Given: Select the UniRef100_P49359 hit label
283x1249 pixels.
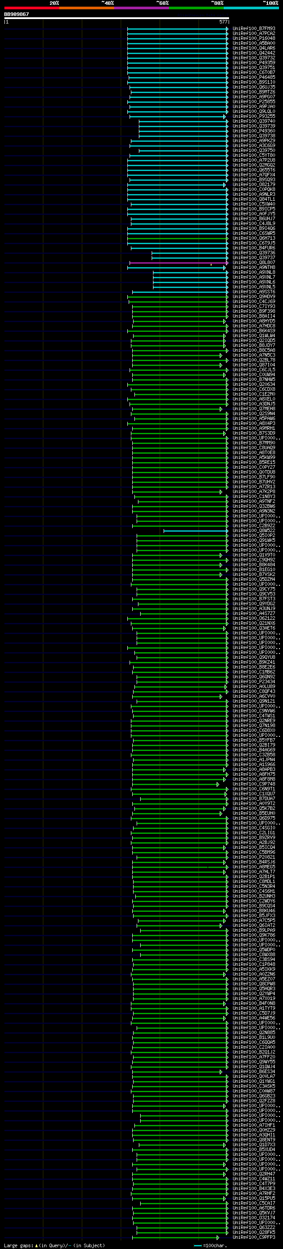Looking at the screenshot, I should point(254,62).
